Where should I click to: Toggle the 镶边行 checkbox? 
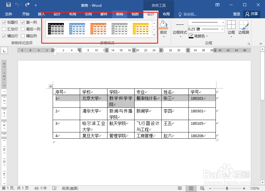tap(4, 36)
